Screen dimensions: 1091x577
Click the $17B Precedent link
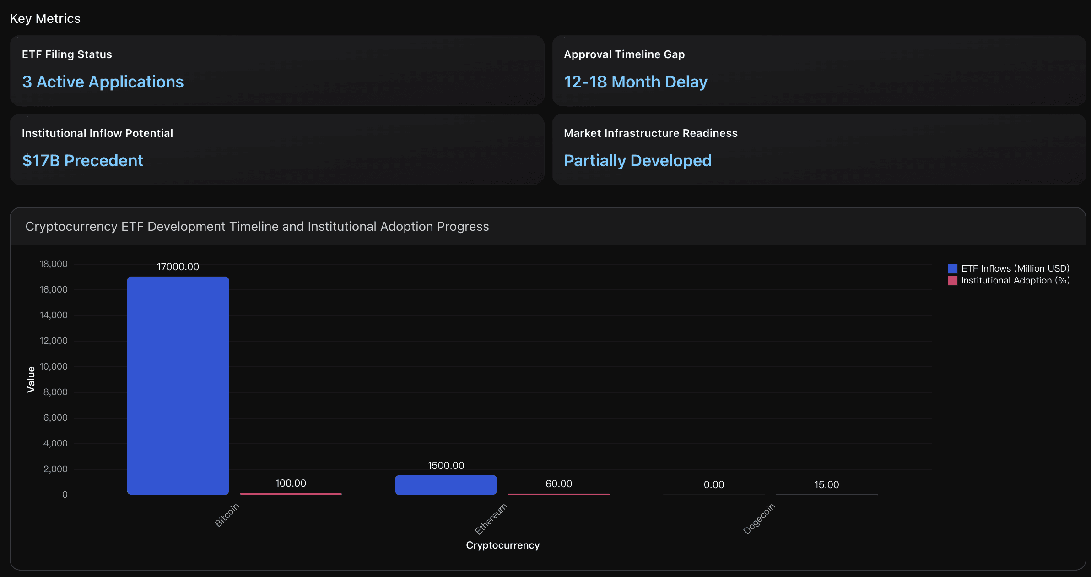point(82,160)
